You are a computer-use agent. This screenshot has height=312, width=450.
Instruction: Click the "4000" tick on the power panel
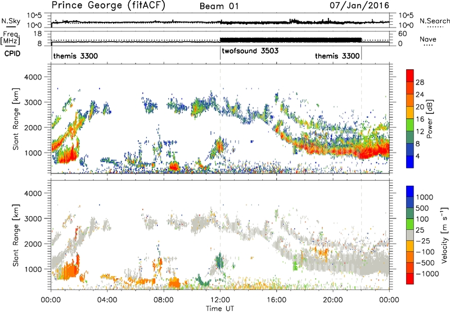coord(33,77)
